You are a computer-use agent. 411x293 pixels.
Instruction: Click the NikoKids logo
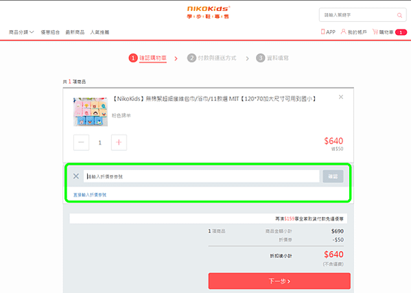click(208, 12)
